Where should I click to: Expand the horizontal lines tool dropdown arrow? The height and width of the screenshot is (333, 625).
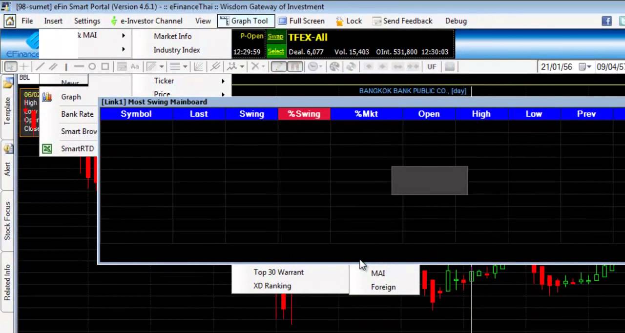(x=185, y=67)
